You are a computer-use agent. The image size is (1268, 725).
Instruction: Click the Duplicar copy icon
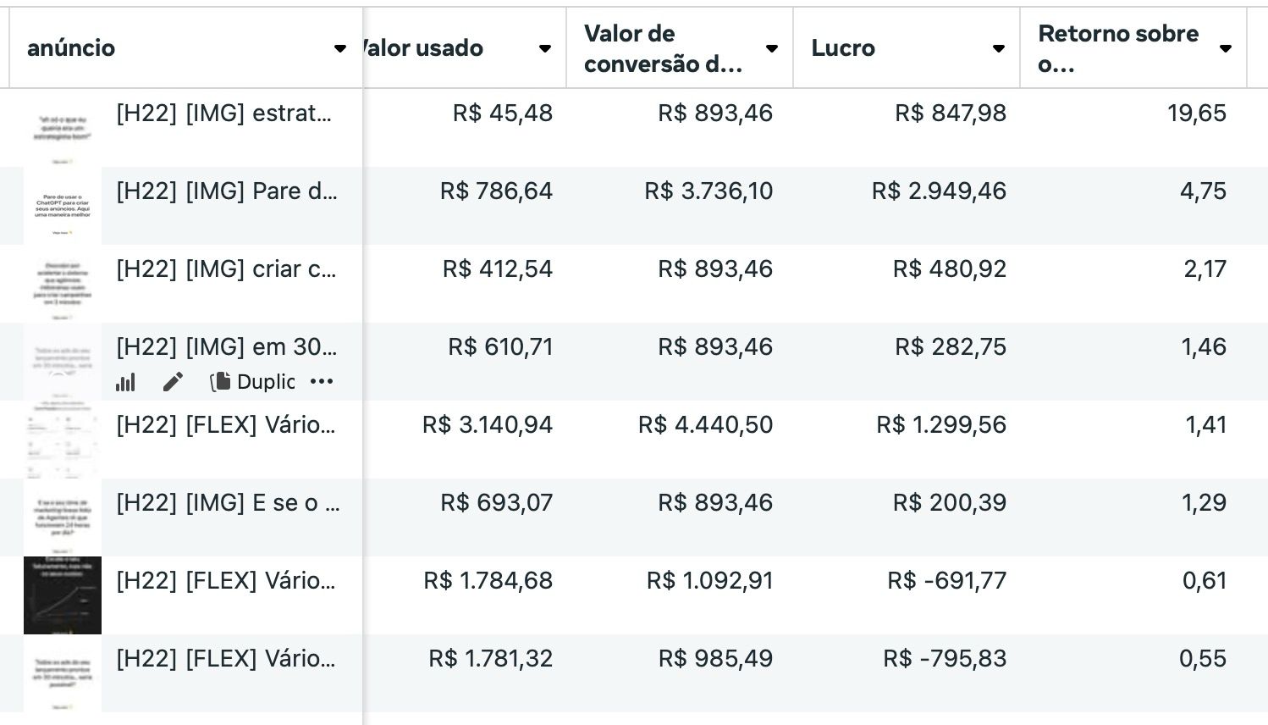coord(220,382)
